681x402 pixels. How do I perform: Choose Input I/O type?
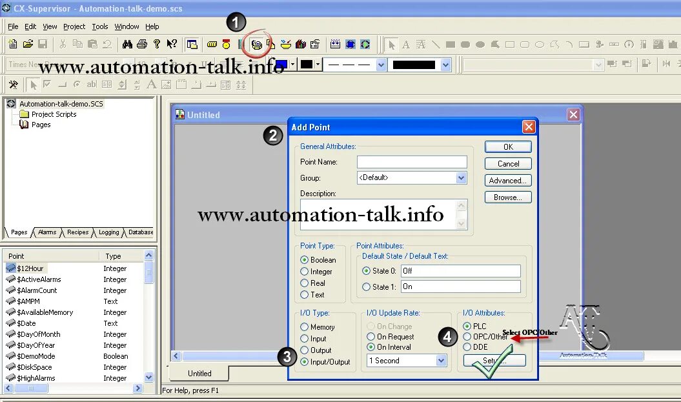pos(313,339)
